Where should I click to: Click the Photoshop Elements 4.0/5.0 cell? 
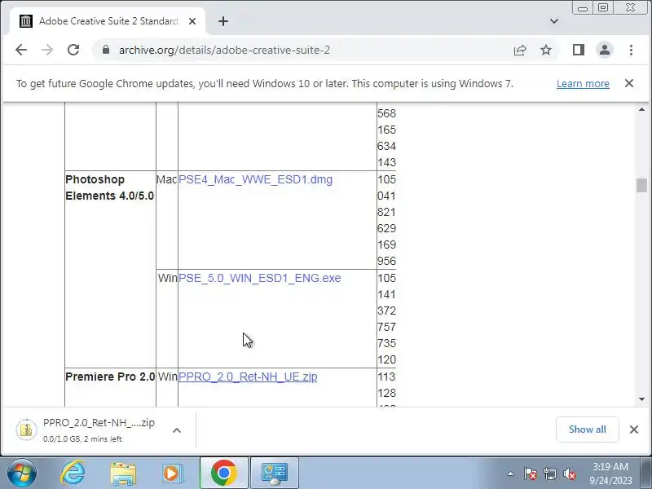[110, 270]
